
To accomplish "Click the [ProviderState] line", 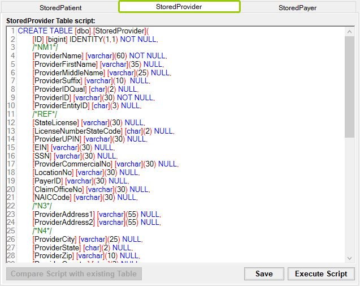I will click(x=83, y=248).
